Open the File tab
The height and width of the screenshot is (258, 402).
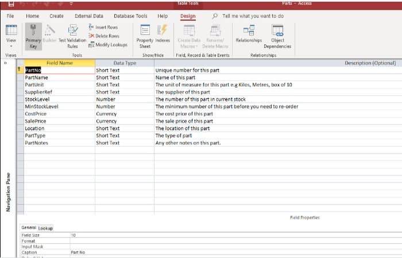[x=10, y=16]
